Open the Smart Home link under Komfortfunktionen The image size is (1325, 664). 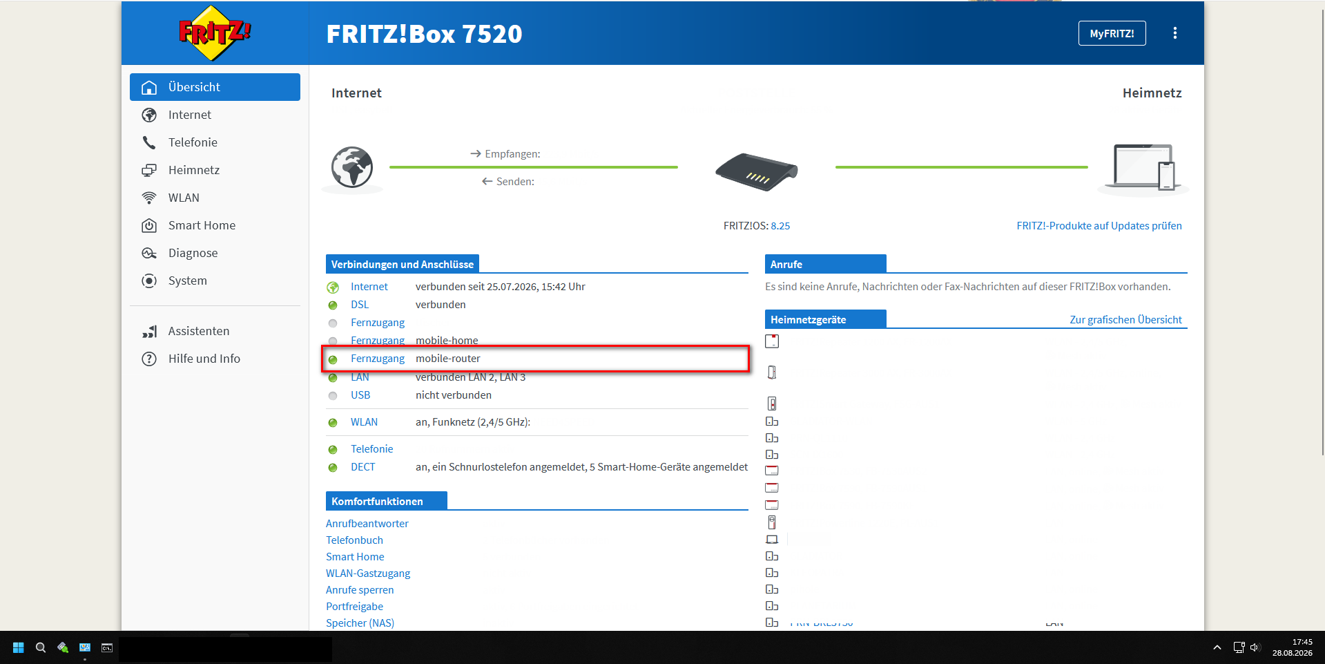[x=355, y=557]
